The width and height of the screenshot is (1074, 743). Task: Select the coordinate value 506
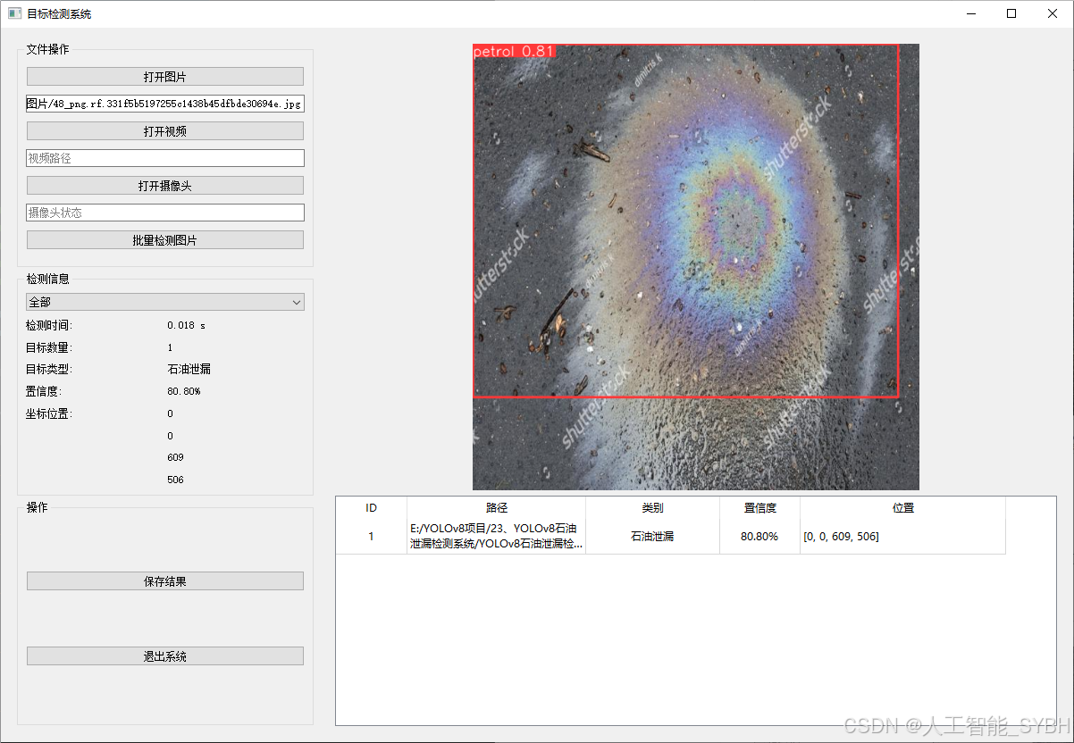(175, 480)
